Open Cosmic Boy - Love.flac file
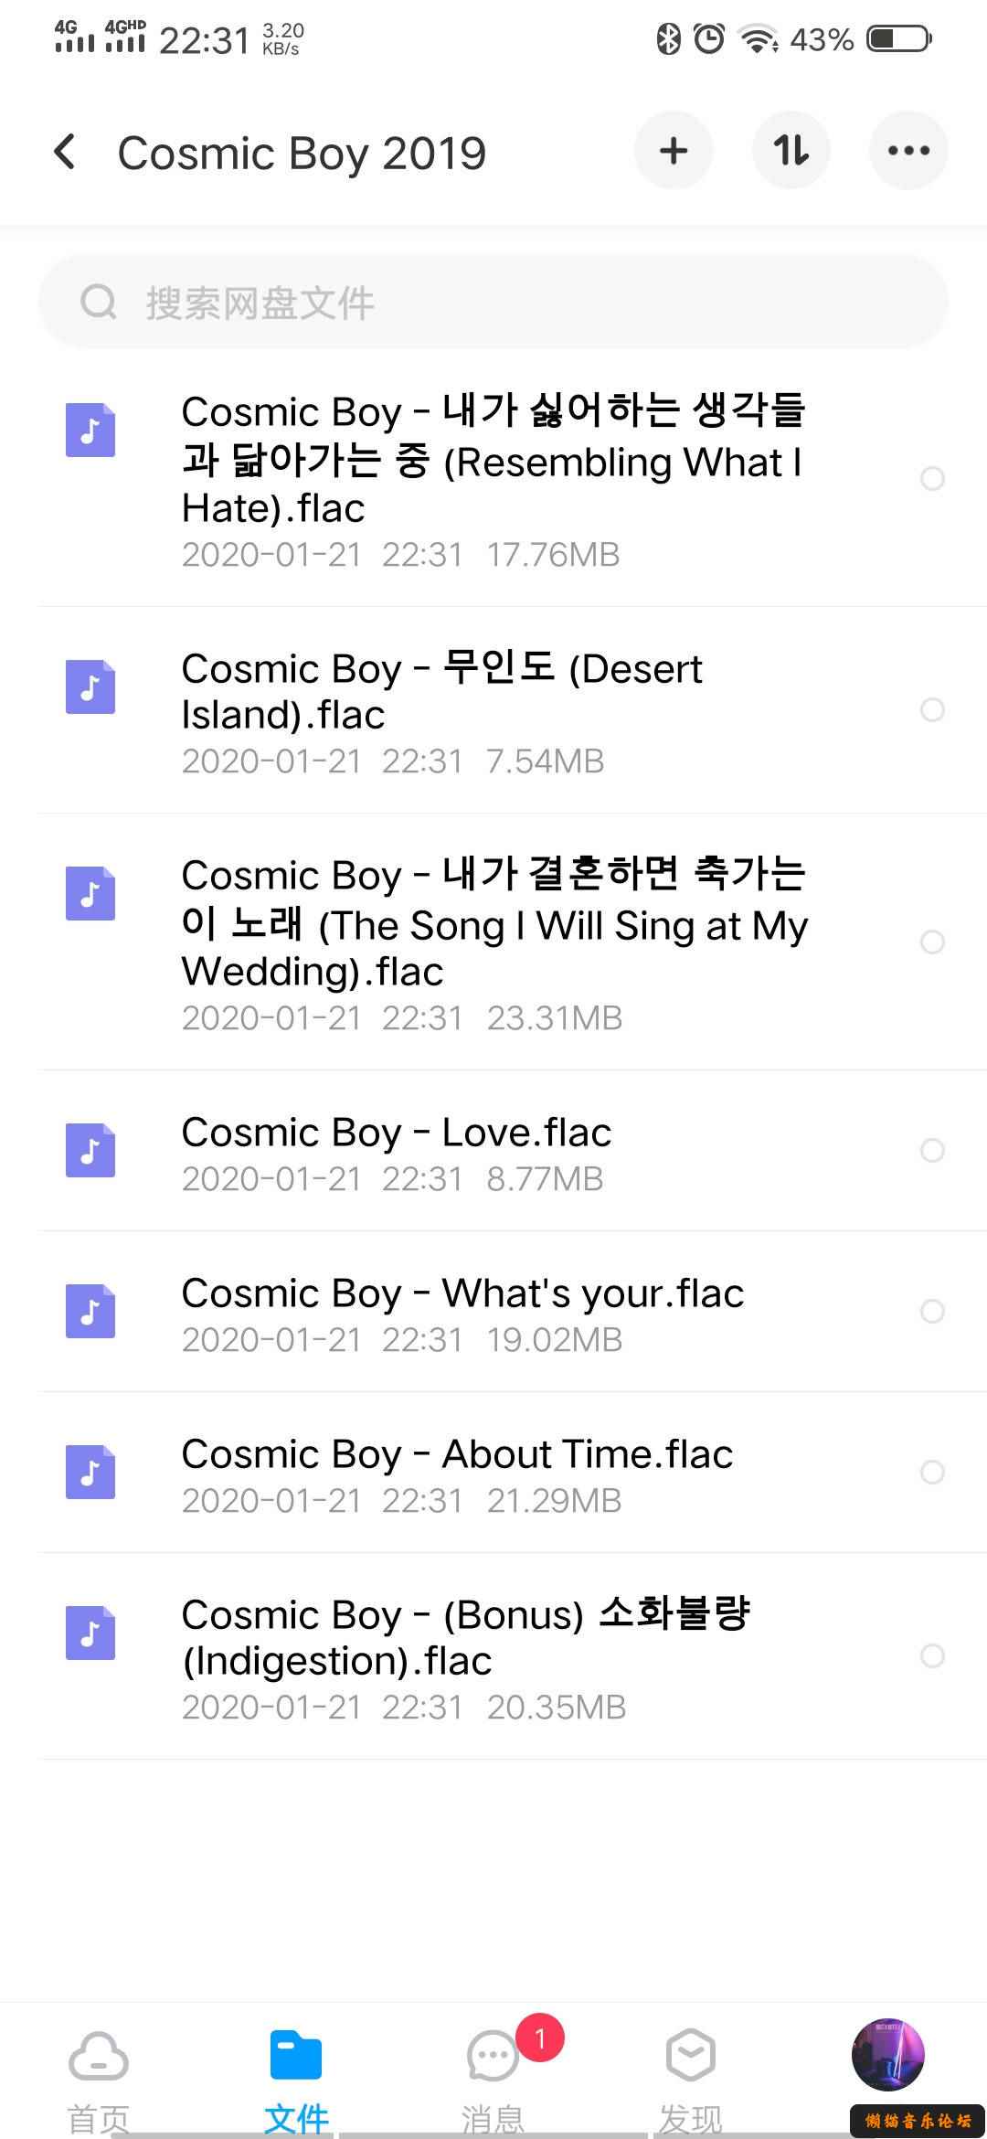Viewport: 987px width, 2139px height. coord(493,1151)
